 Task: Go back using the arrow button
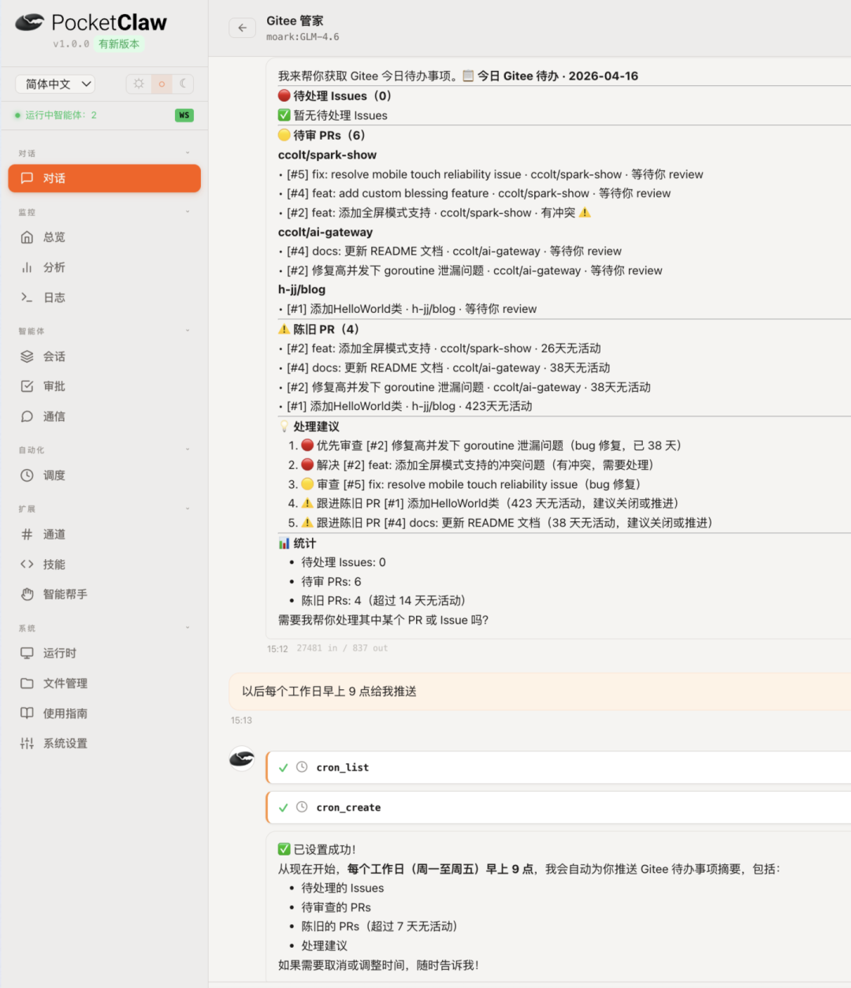pos(243,28)
